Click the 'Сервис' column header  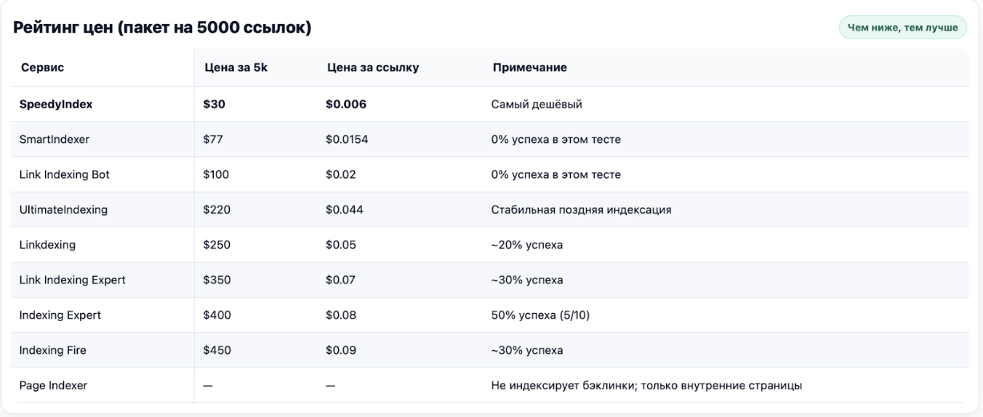[x=41, y=68]
